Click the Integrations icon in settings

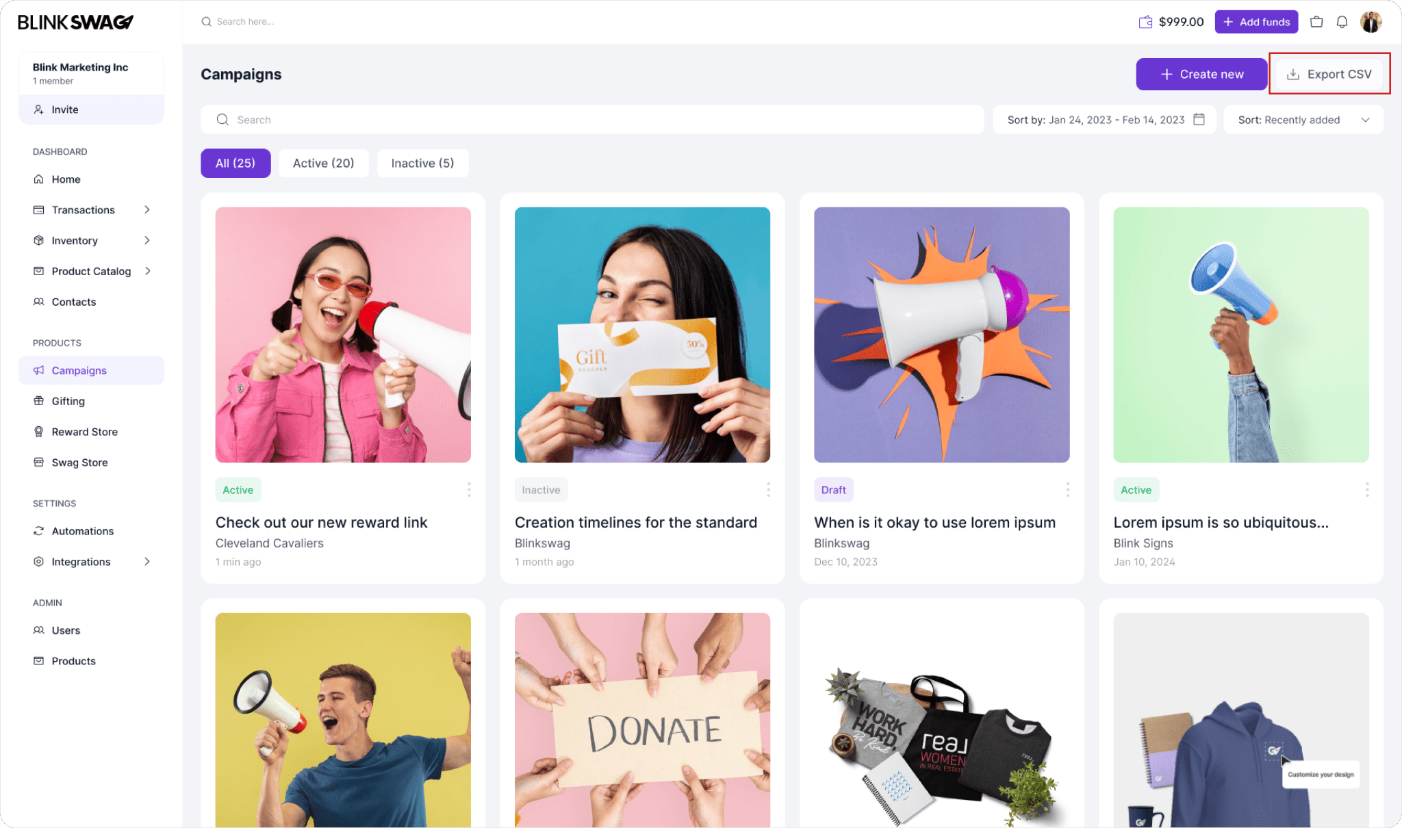(38, 561)
